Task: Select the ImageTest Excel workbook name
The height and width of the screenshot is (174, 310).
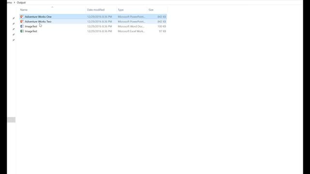Action: click(31, 31)
